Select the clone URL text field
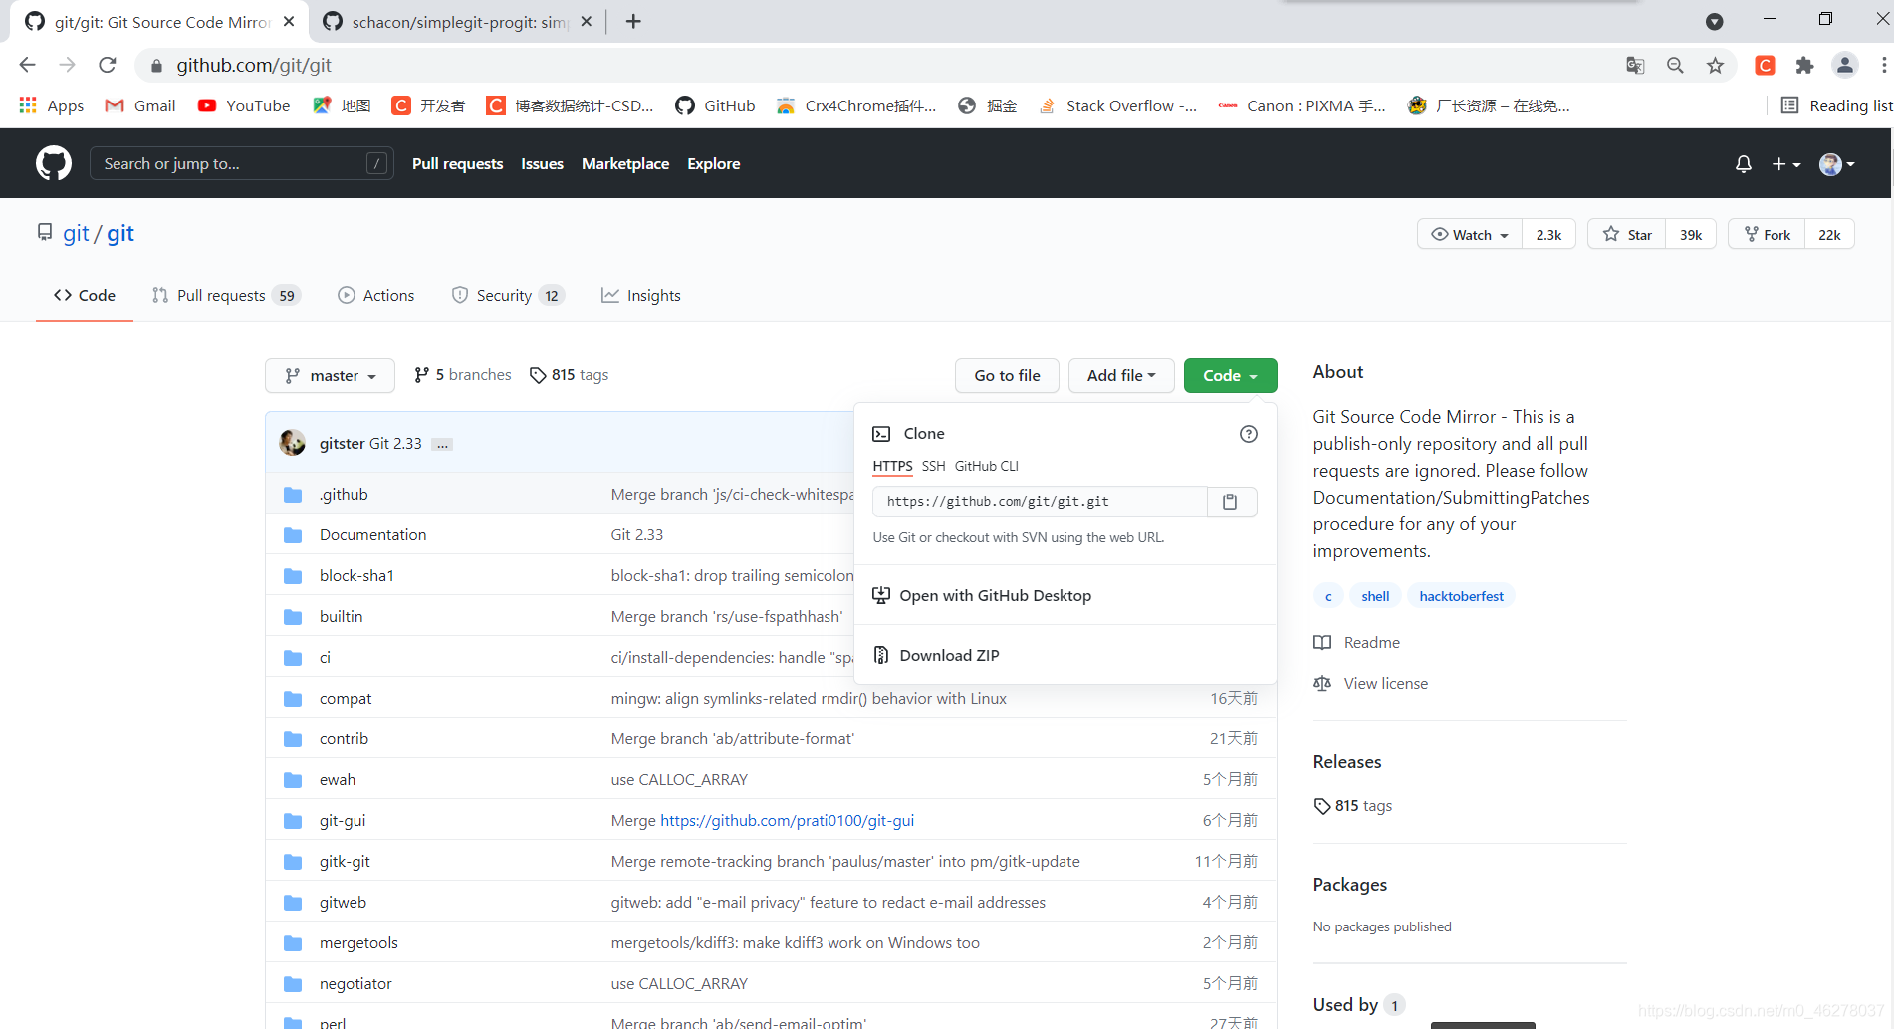Viewport: 1894px width, 1029px height. [x=1040, y=502]
